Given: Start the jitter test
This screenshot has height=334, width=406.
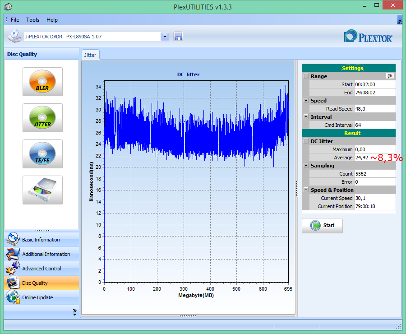Looking at the screenshot, I should tap(322, 225).
